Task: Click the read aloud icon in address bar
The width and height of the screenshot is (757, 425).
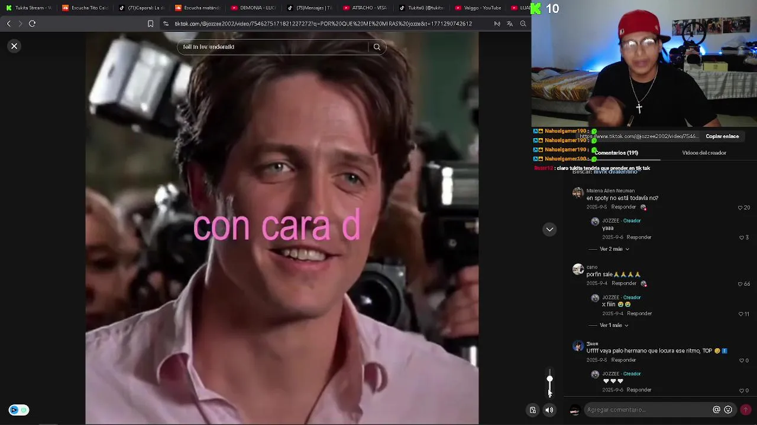Action: (x=497, y=24)
